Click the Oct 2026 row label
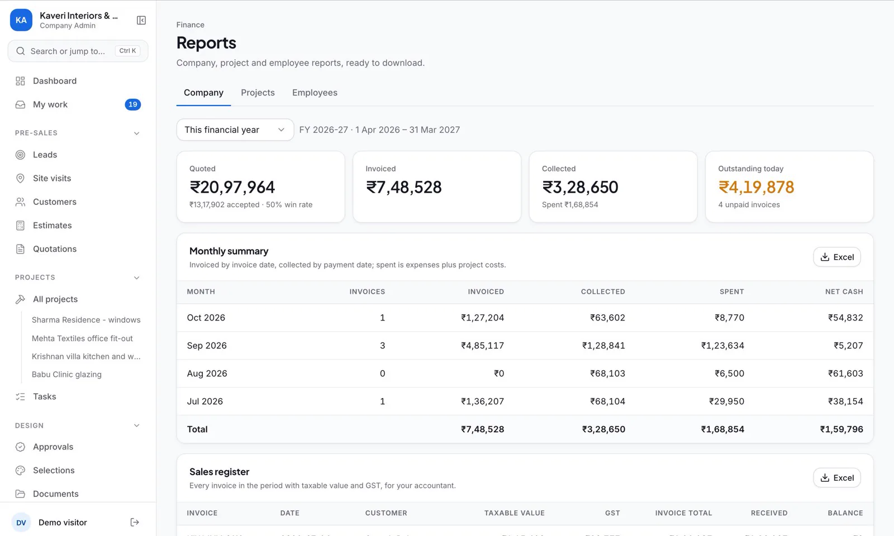Viewport: 894px width, 536px height. (x=206, y=318)
